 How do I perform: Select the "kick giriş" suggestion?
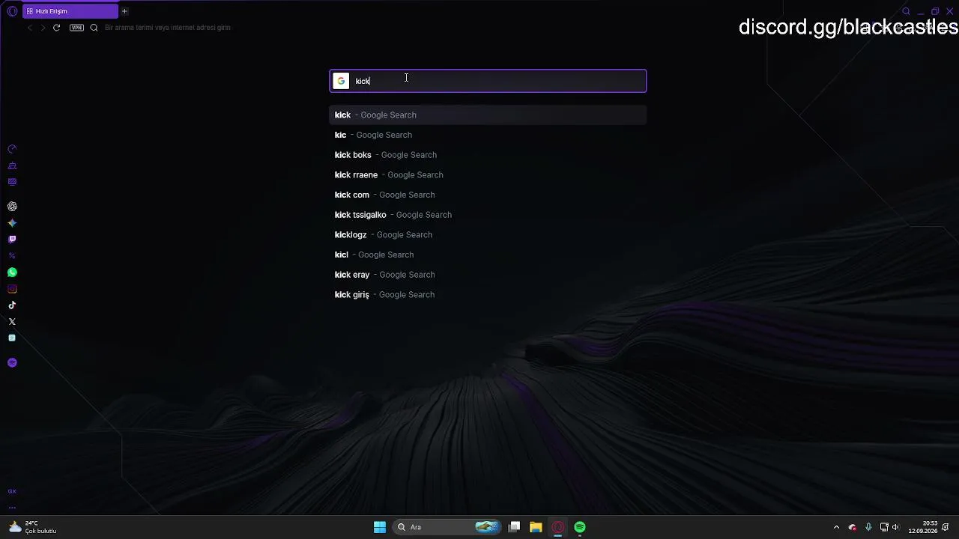[488, 294]
